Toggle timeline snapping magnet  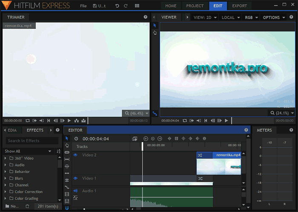[67, 208]
